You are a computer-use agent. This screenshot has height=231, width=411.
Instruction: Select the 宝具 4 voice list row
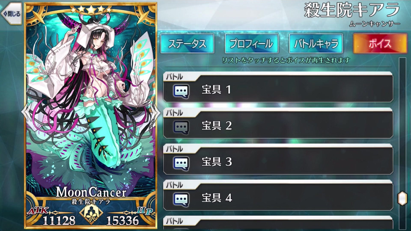pyautogui.click(x=278, y=195)
